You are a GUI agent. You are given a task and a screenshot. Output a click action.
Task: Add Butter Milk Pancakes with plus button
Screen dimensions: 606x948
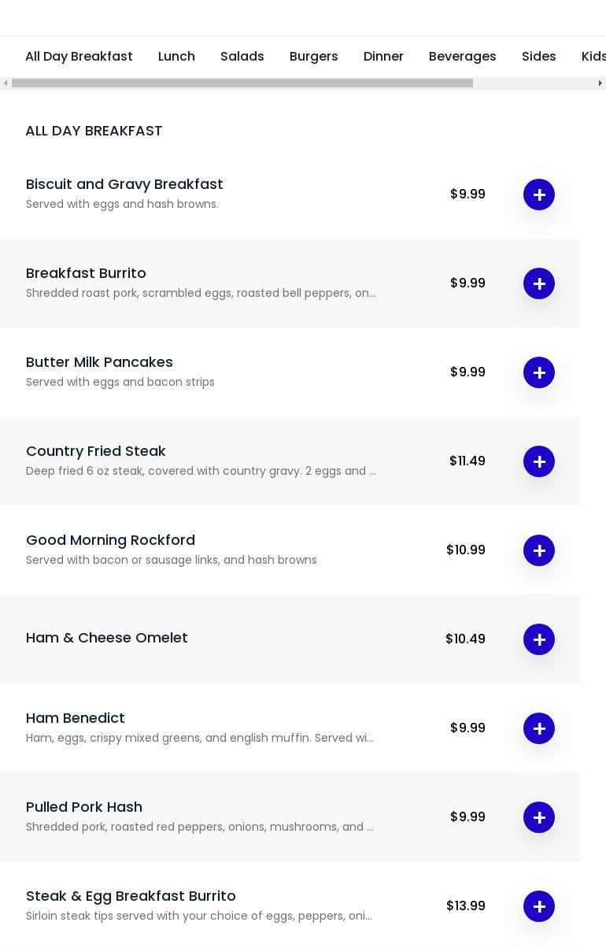pyautogui.click(x=539, y=372)
